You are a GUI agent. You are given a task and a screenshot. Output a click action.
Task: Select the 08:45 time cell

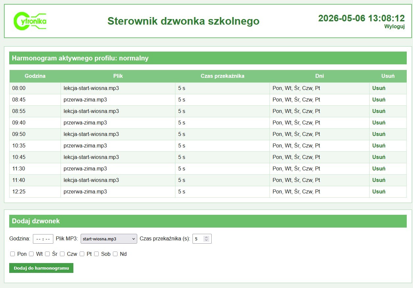point(35,100)
